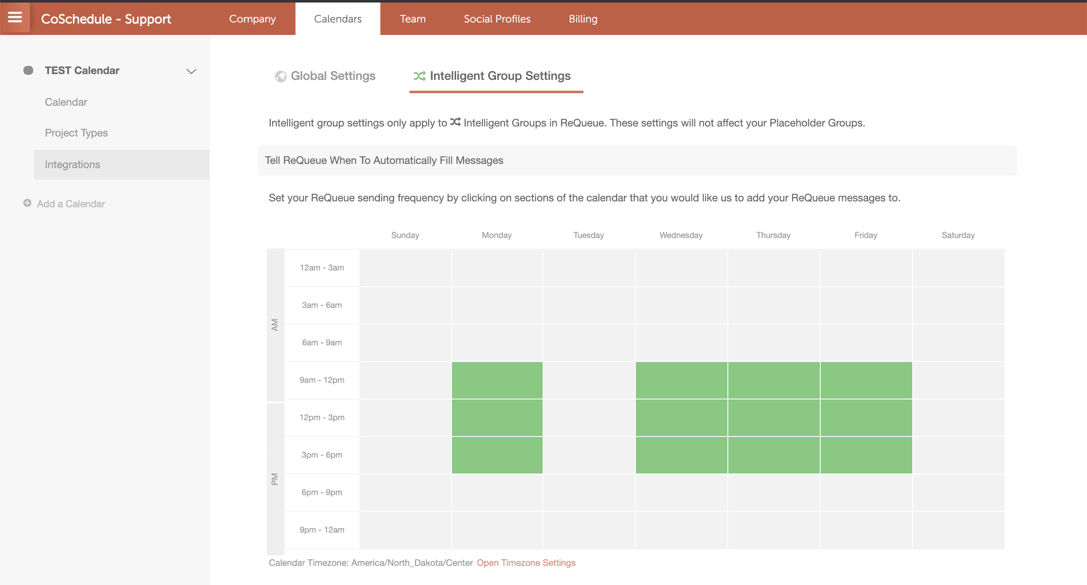This screenshot has height=585, width=1087.
Task: Disable Friday 12pm - 3pm slot
Action: 866,418
